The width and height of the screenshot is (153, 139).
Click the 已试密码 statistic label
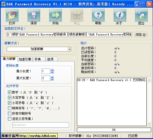tap(88, 52)
